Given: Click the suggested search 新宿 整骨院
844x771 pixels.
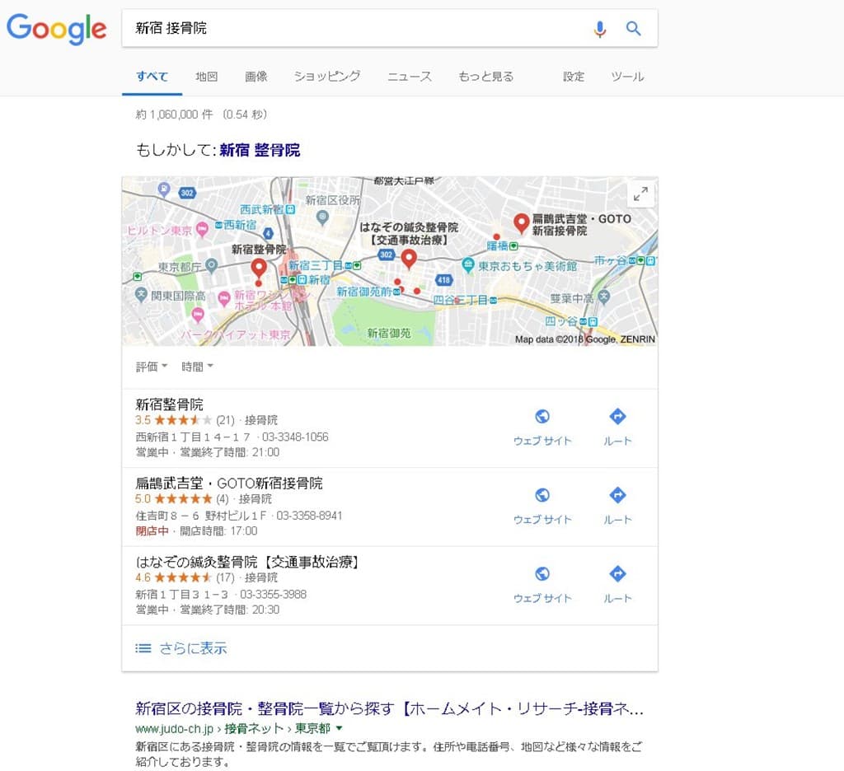Looking at the screenshot, I should (x=260, y=150).
